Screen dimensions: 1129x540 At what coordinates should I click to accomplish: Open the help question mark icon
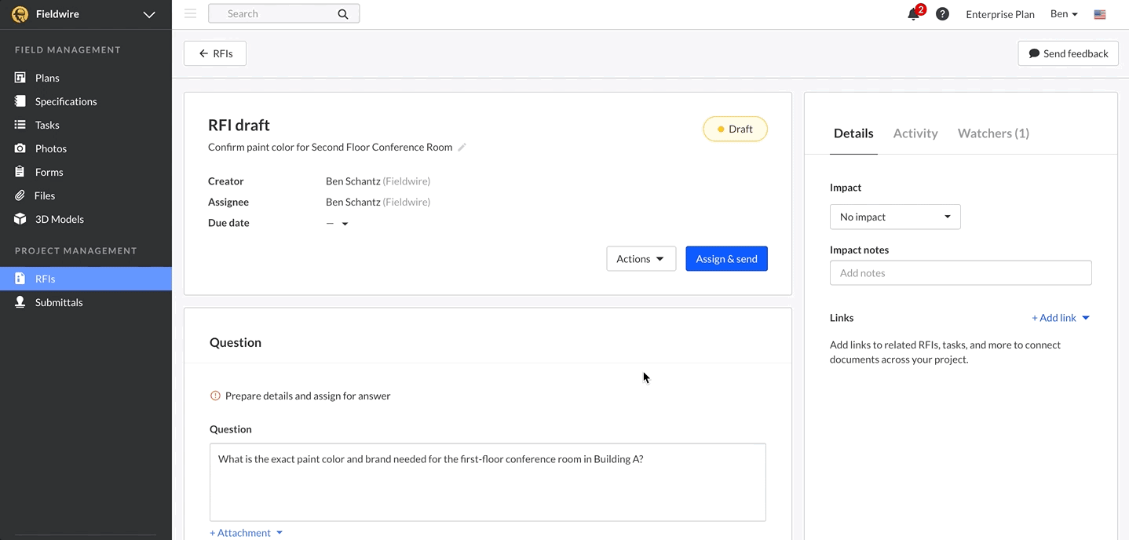pos(943,14)
